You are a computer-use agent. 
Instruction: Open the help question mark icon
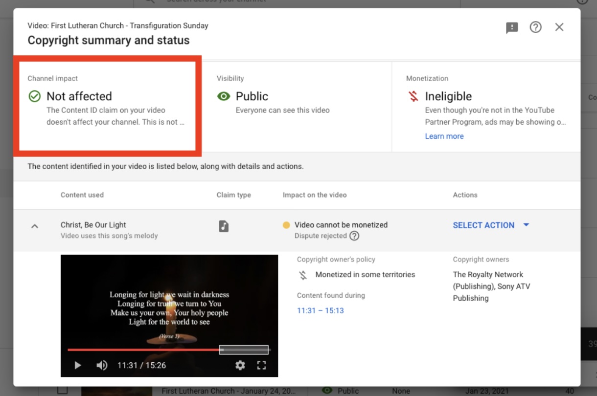pos(535,27)
